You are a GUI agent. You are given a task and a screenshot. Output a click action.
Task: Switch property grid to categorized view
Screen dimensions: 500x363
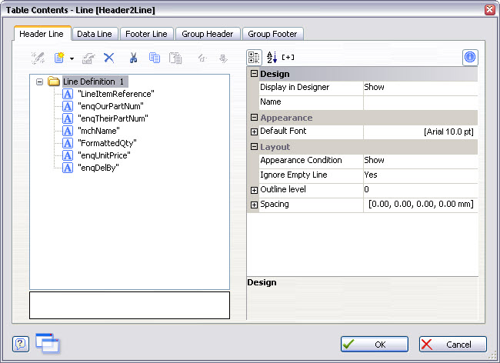tap(254, 58)
